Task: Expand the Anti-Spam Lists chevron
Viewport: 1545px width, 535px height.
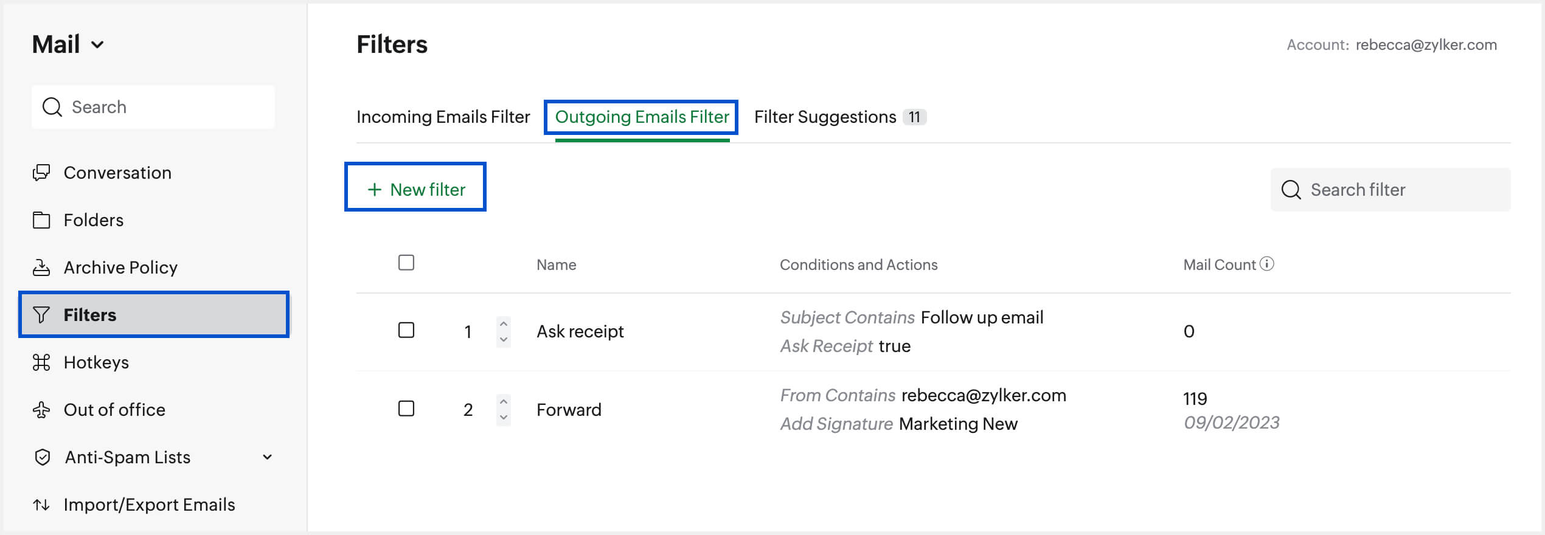Action: (267, 457)
